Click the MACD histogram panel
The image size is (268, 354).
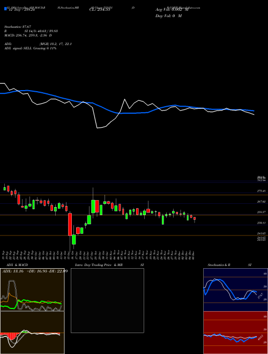[32, 333]
